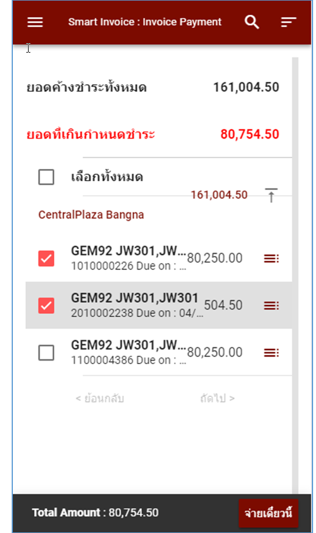Toggle the เลือกทั้งหมด select-all checkbox
Screen dimensions: 316x533
(46, 177)
